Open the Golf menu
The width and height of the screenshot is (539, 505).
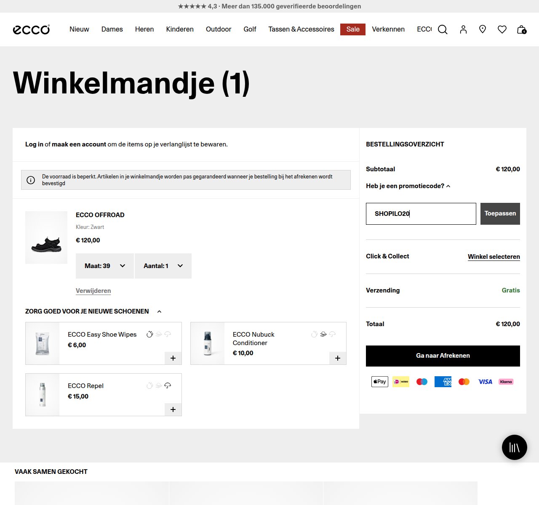coord(250,29)
